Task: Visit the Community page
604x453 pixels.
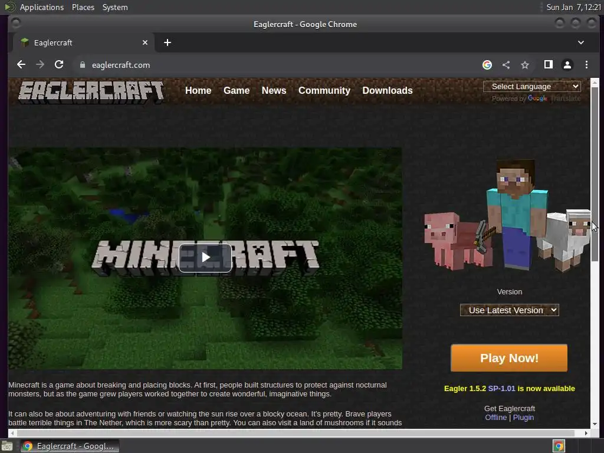Action: [x=324, y=90]
